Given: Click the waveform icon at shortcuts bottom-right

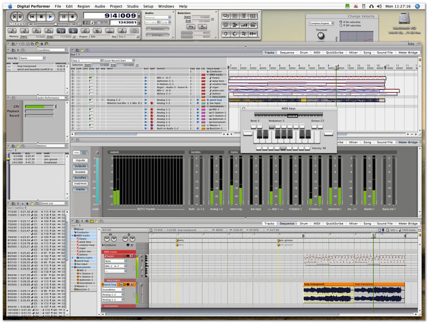Looking at the screenshot, I should pyautogui.click(x=253, y=34).
